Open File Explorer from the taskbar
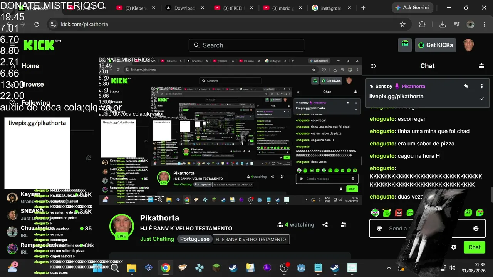Screen dimensions: 493x277 pos(132,268)
